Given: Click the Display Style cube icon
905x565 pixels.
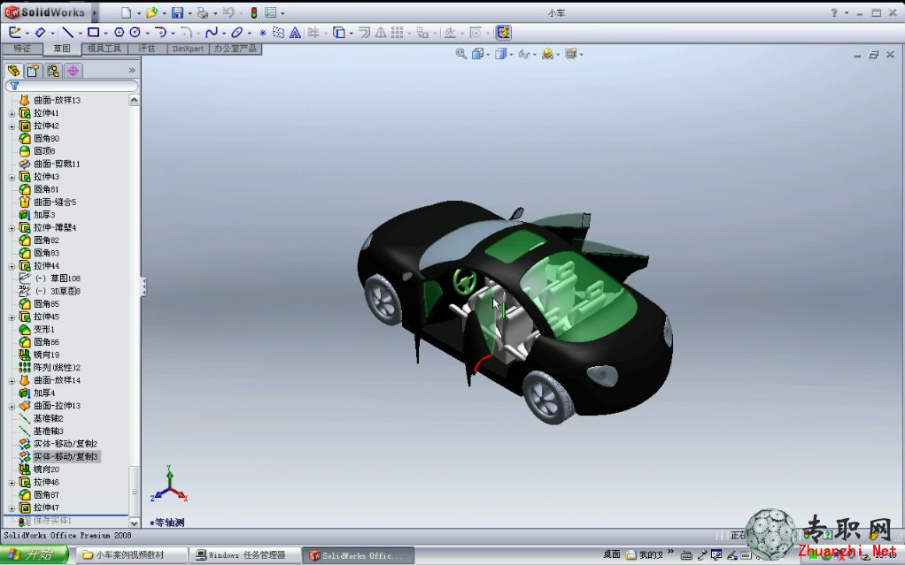Looking at the screenshot, I should pos(500,54).
